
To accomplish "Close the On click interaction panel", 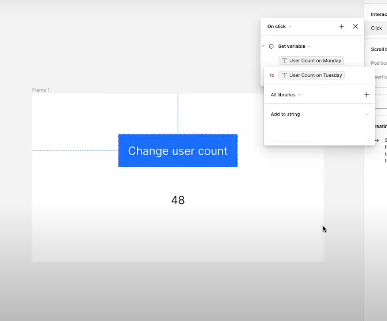I will click(x=356, y=26).
